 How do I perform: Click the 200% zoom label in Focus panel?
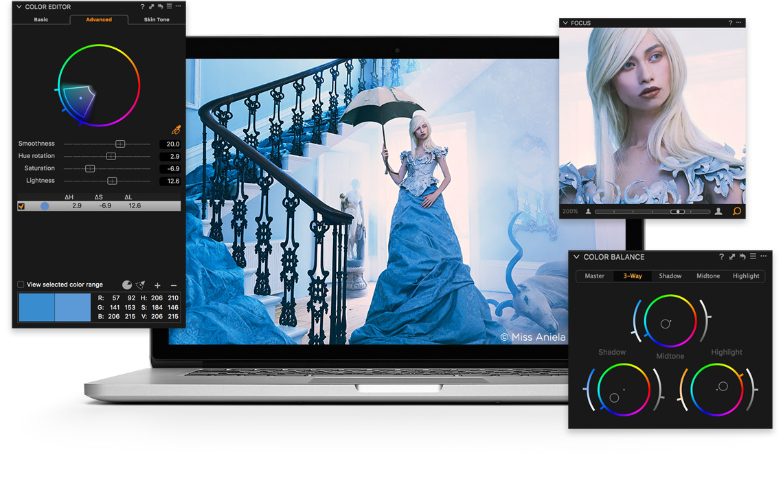[570, 211]
